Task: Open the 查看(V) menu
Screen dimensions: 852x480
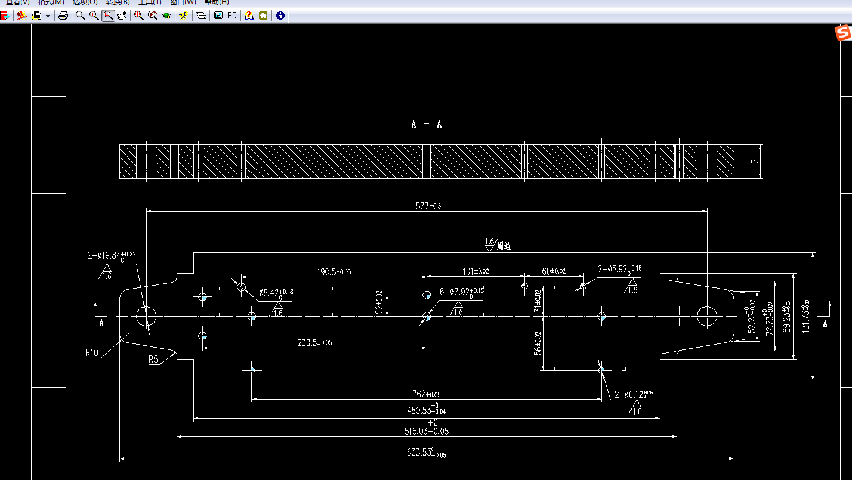Action: [17, 2]
